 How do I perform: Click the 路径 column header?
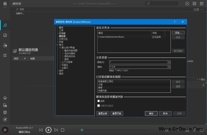coord(124,33)
